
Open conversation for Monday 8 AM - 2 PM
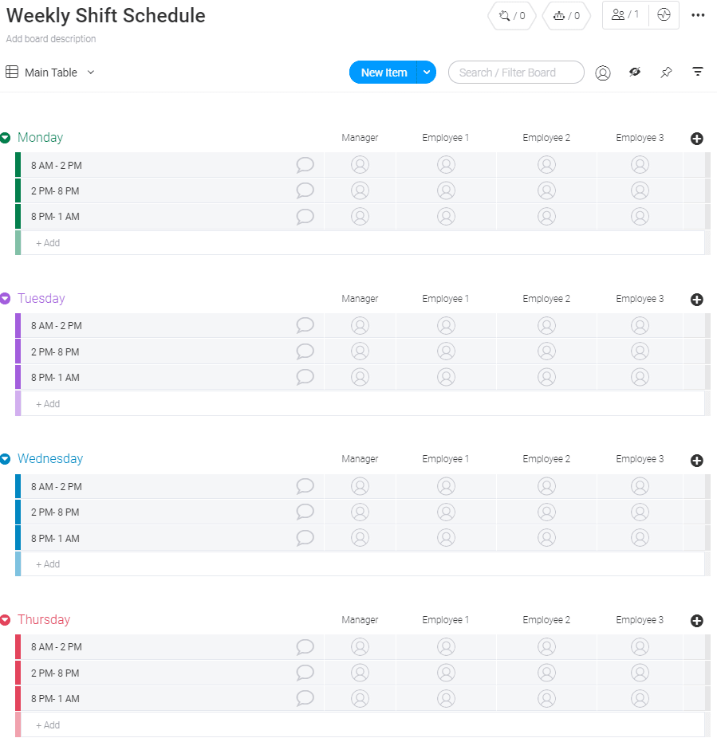pos(305,165)
